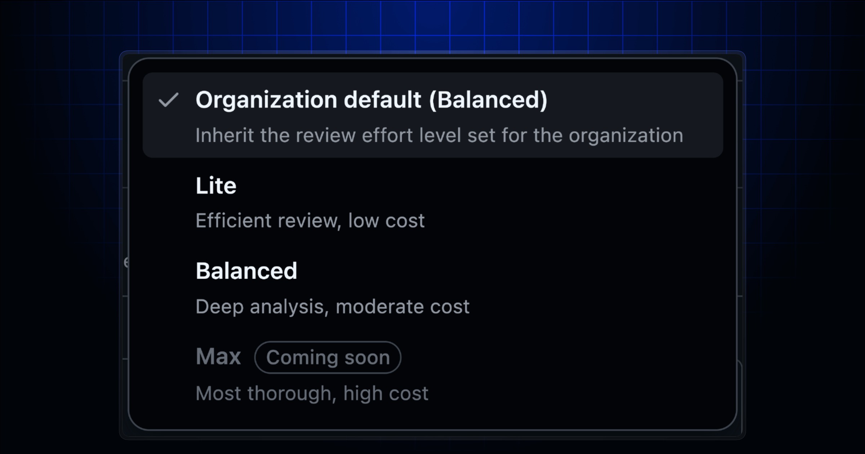The width and height of the screenshot is (865, 454).
Task: Pick the Balanced review effort option
Action: 433,288
